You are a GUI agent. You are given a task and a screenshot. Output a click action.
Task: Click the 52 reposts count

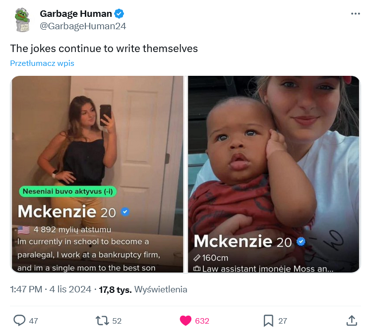(117, 321)
